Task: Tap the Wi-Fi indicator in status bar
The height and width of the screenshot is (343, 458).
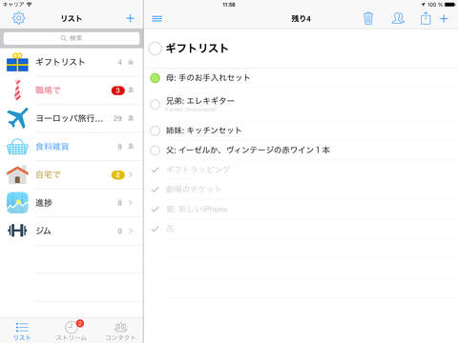Action: point(30,4)
